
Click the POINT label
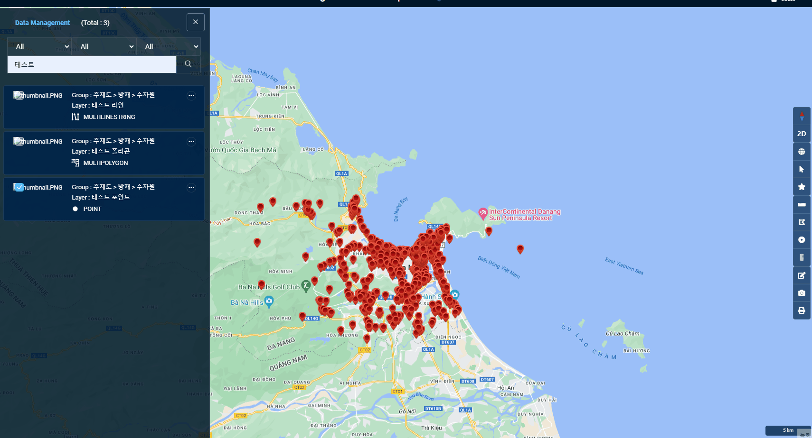coord(92,209)
